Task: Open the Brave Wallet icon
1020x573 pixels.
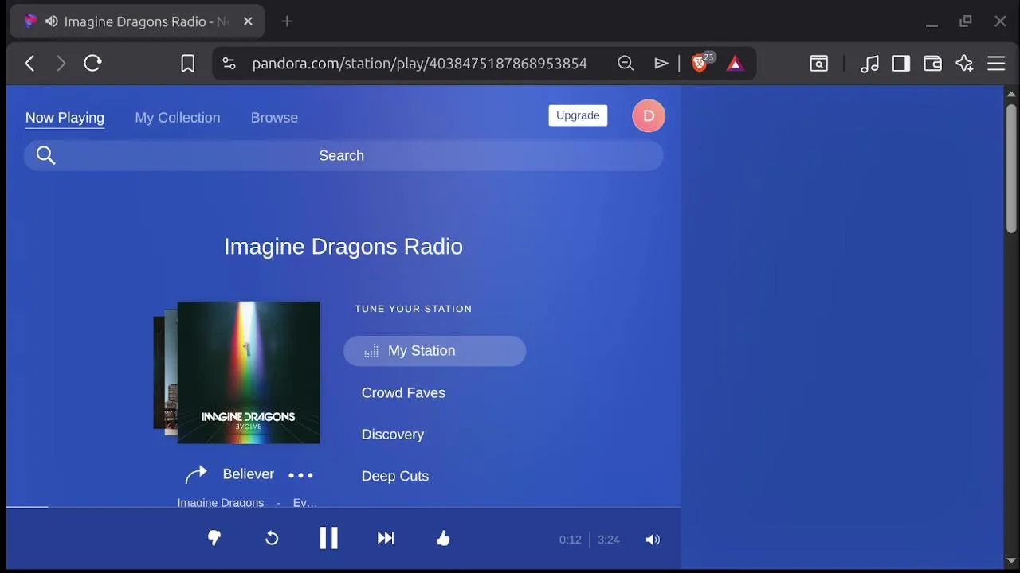Action: click(932, 64)
